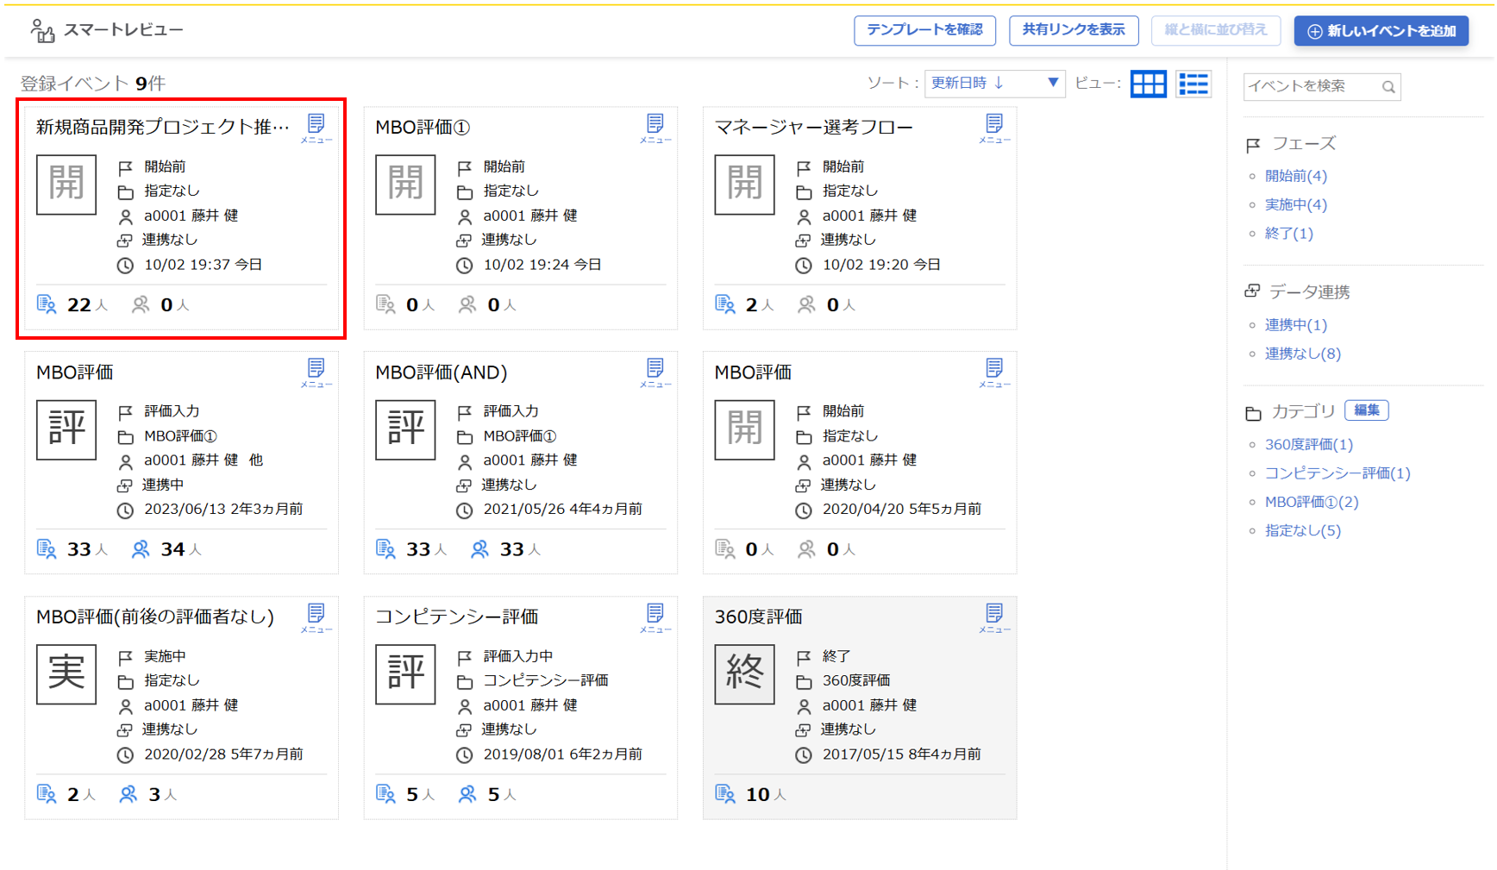Image resolution: width=1497 pixels, height=870 pixels.
Task: Switch to grid tile view
Action: tap(1148, 84)
